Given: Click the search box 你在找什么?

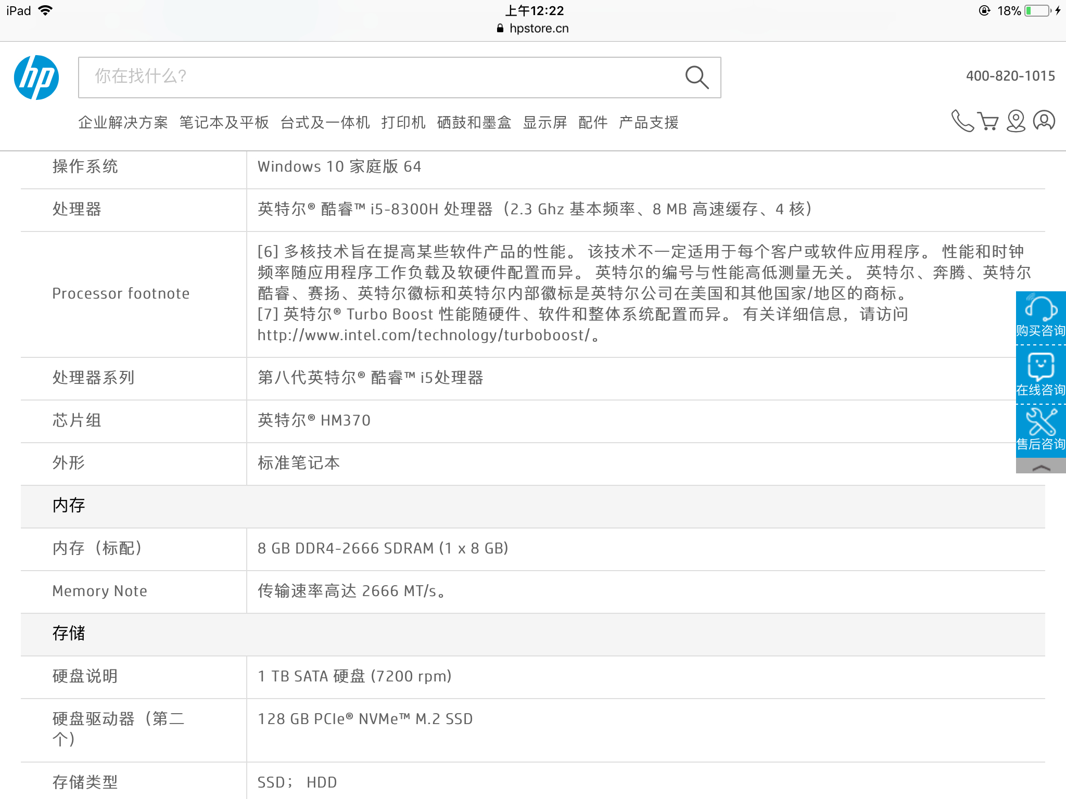Looking at the screenshot, I should tap(399, 78).
